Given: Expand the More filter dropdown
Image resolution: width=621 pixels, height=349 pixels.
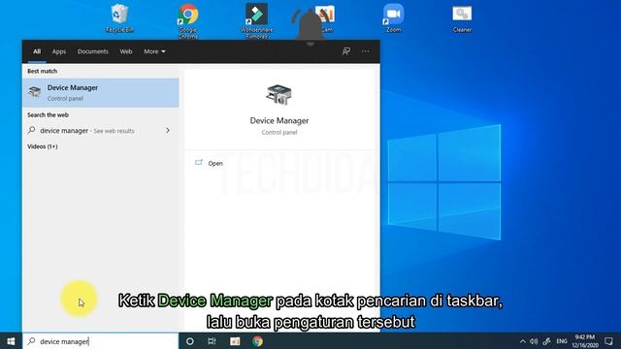Looking at the screenshot, I should [x=154, y=51].
